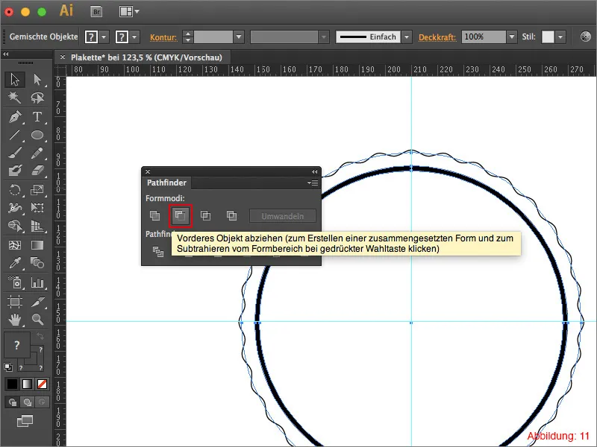The width and height of the screenshot is (597, 447).
Task: Open Adobe Bridge via Br button
Action: pos(97,12)
